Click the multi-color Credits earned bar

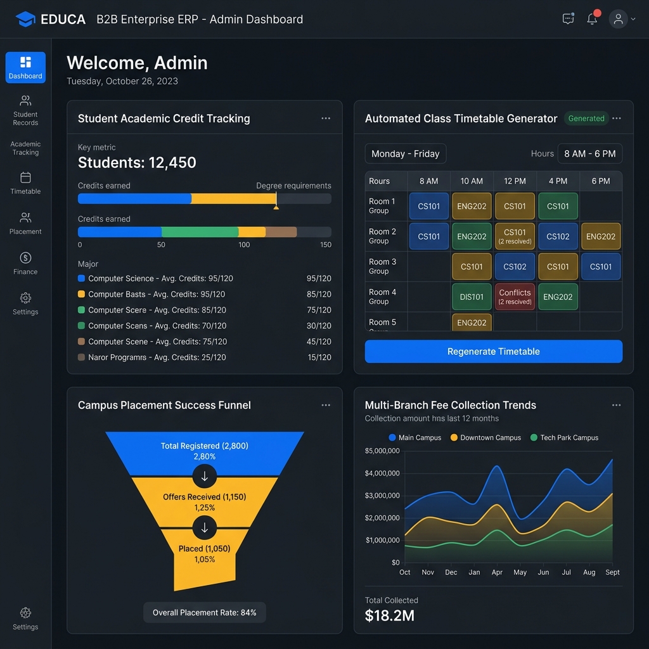coord(205,232)
